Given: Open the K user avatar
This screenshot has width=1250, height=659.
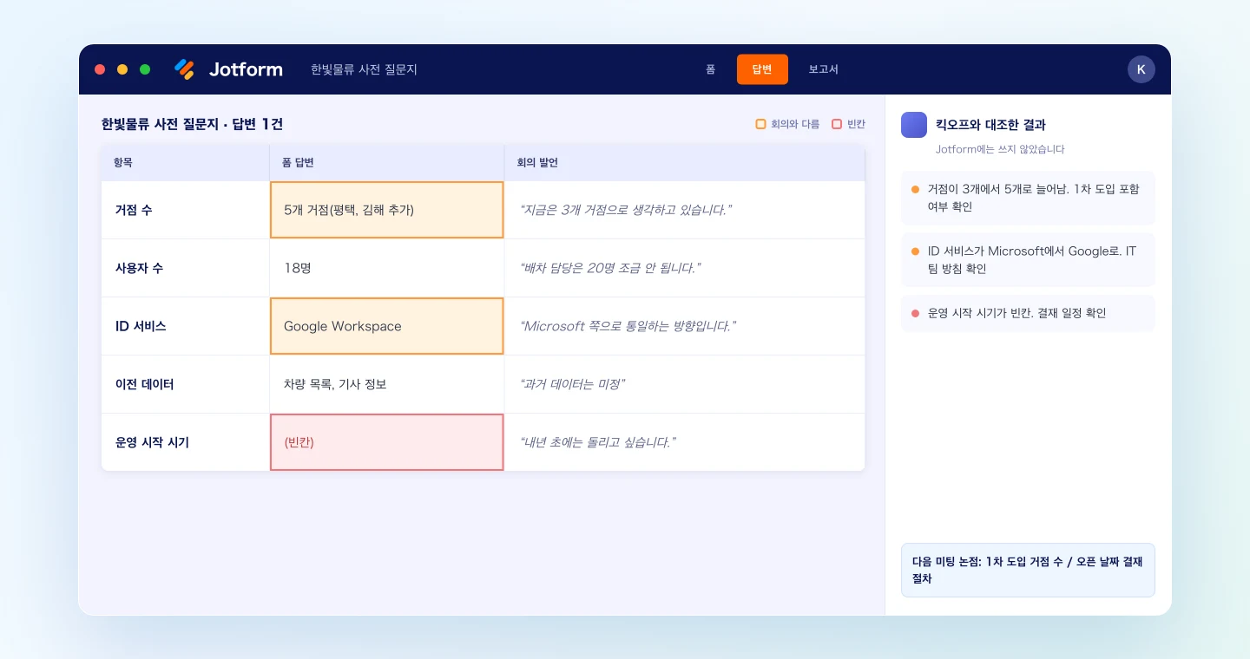Looking at the screenshot, I should 1141,69.
